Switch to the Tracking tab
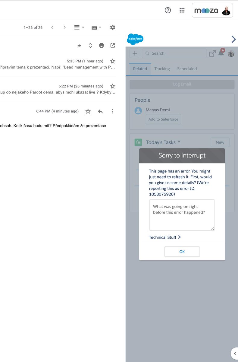Image resolution: width=238 pixels, height=362 pixels. 162,69
